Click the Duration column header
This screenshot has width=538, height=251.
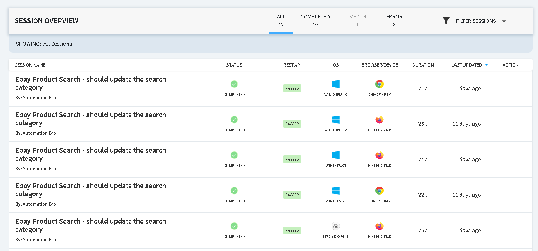click(x=423, y=65)
